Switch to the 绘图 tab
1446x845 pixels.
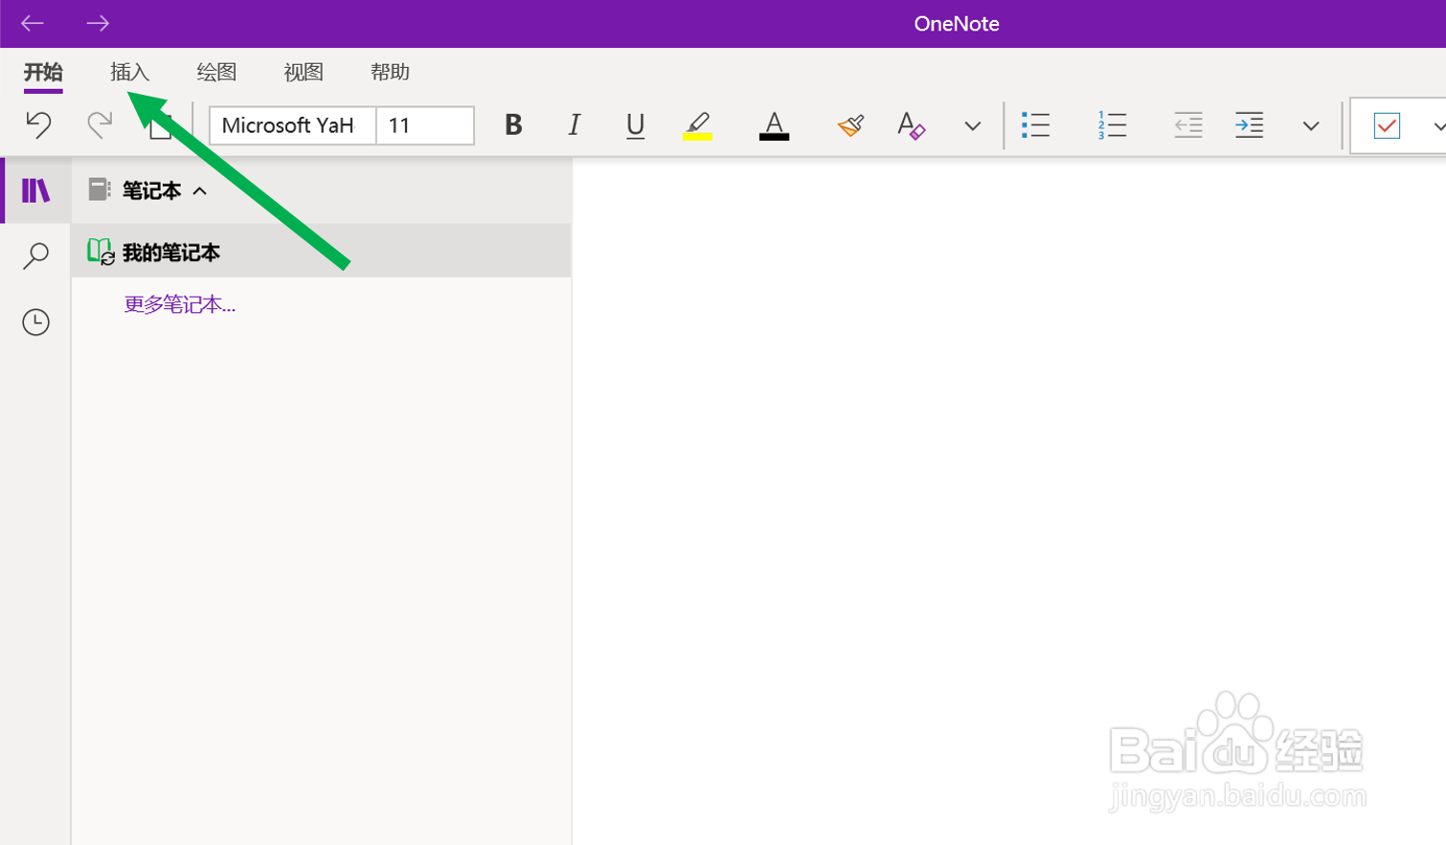click(216, 73)
